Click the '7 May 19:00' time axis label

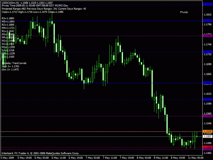coord(127,158)
